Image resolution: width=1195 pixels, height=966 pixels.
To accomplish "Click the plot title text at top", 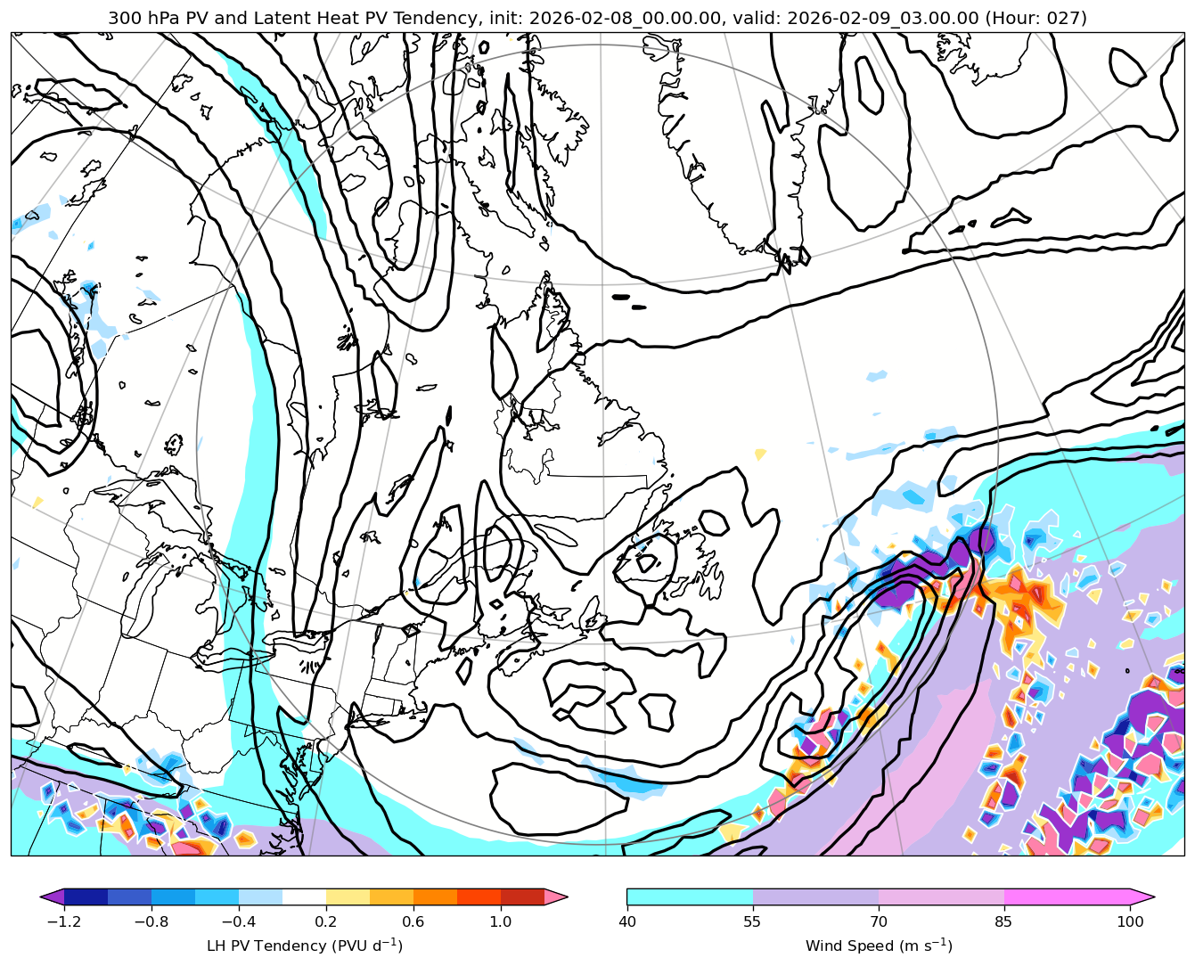I will (x=597, y=18).
